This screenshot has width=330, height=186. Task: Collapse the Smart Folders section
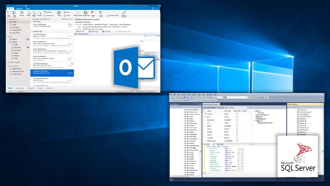tap(7, 66)
